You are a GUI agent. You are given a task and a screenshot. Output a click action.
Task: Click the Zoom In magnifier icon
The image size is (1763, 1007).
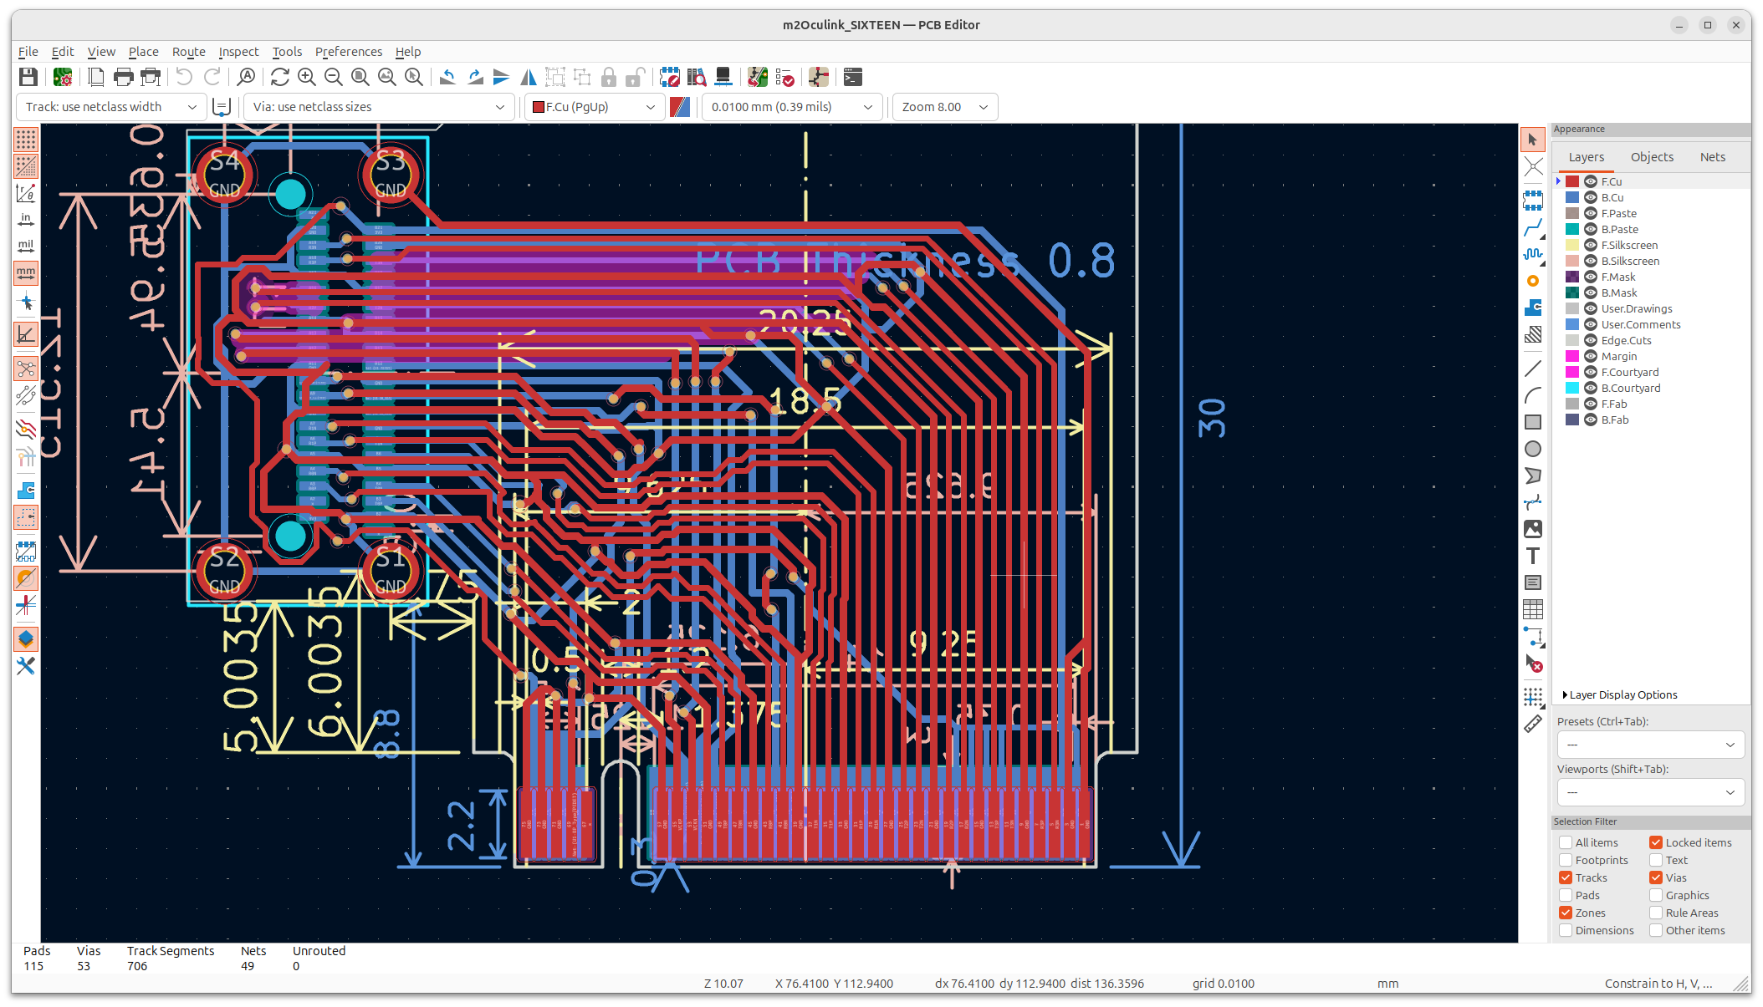(307, 78)
